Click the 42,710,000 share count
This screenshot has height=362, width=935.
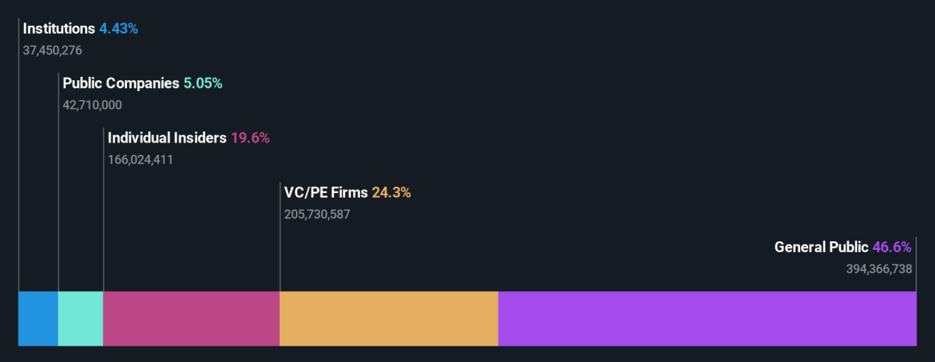[92, 105]
